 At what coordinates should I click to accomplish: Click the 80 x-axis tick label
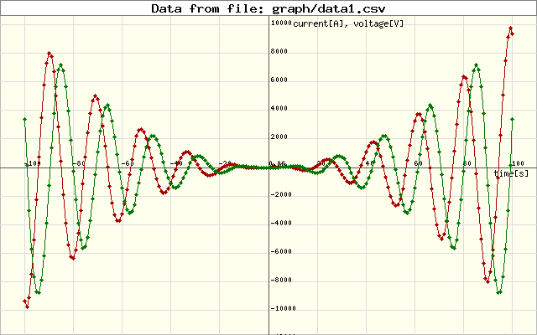467,163
